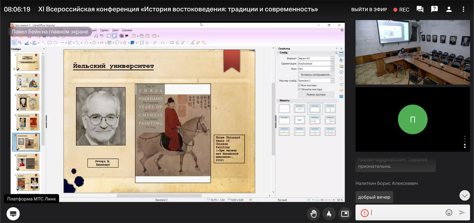The height and width of the screenshot is (223, 474).
Task: Open the Окно menu
Action: 115,30
